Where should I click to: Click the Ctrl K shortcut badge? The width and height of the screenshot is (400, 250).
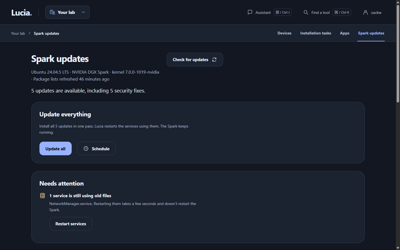342,12
